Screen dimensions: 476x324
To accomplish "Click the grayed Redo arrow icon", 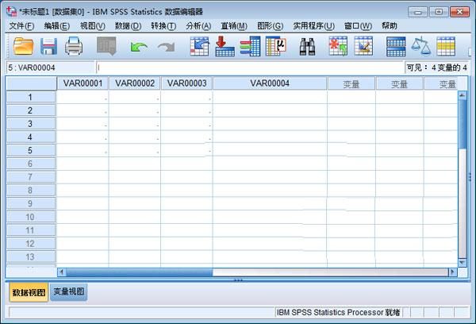I will coord(167,47).
